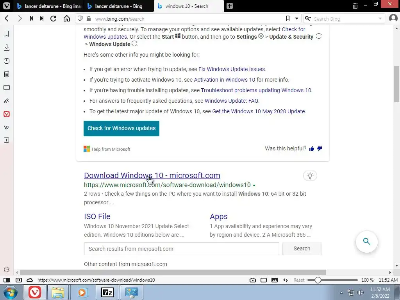Go back to the previous page
400x300 pixels.
click(7, 18)
